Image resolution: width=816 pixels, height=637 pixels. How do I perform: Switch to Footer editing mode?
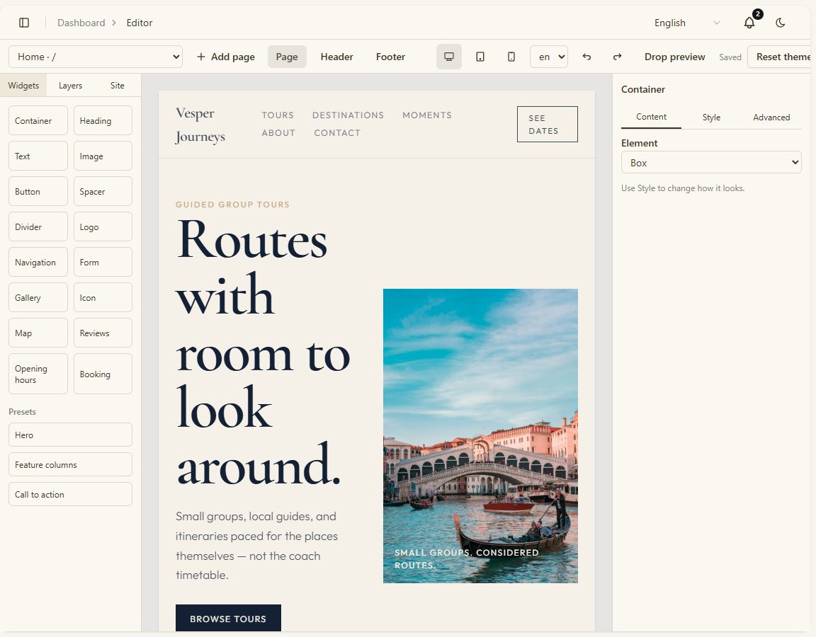(390, 57)
